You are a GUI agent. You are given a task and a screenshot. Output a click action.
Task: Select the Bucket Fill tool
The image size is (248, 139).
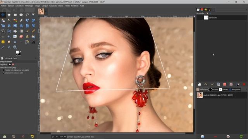pyautogui.click(x=15, y=31)
